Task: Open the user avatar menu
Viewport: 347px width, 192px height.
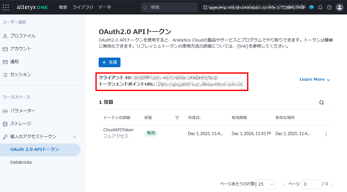Action: coord(340,7)
